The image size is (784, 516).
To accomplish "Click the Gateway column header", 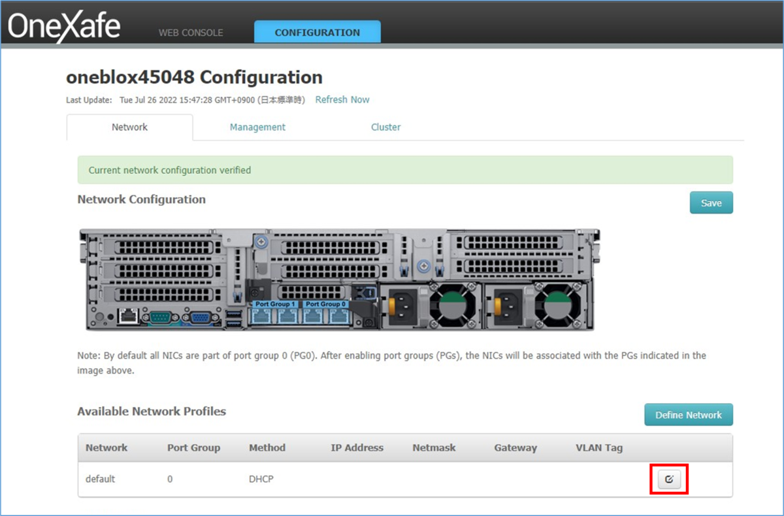I will pos(515,447).
